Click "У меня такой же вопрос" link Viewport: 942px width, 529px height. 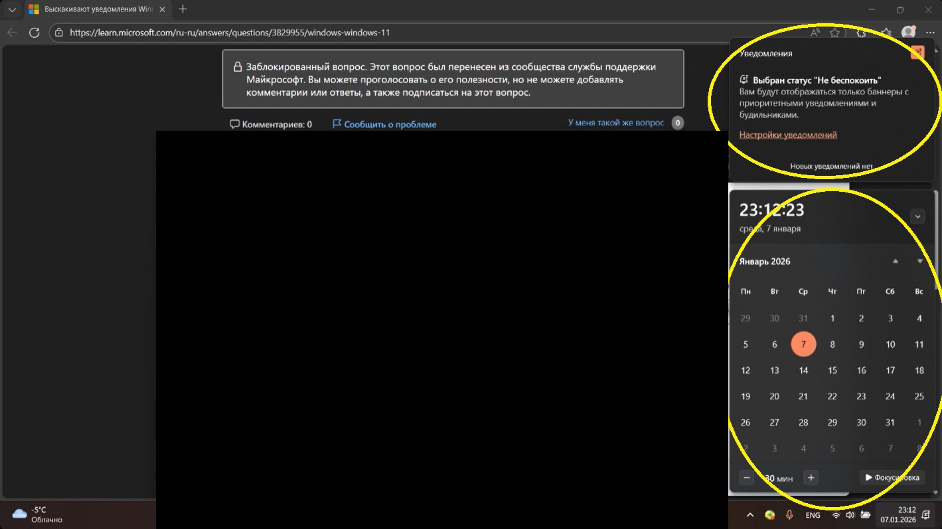coord(616,123)
